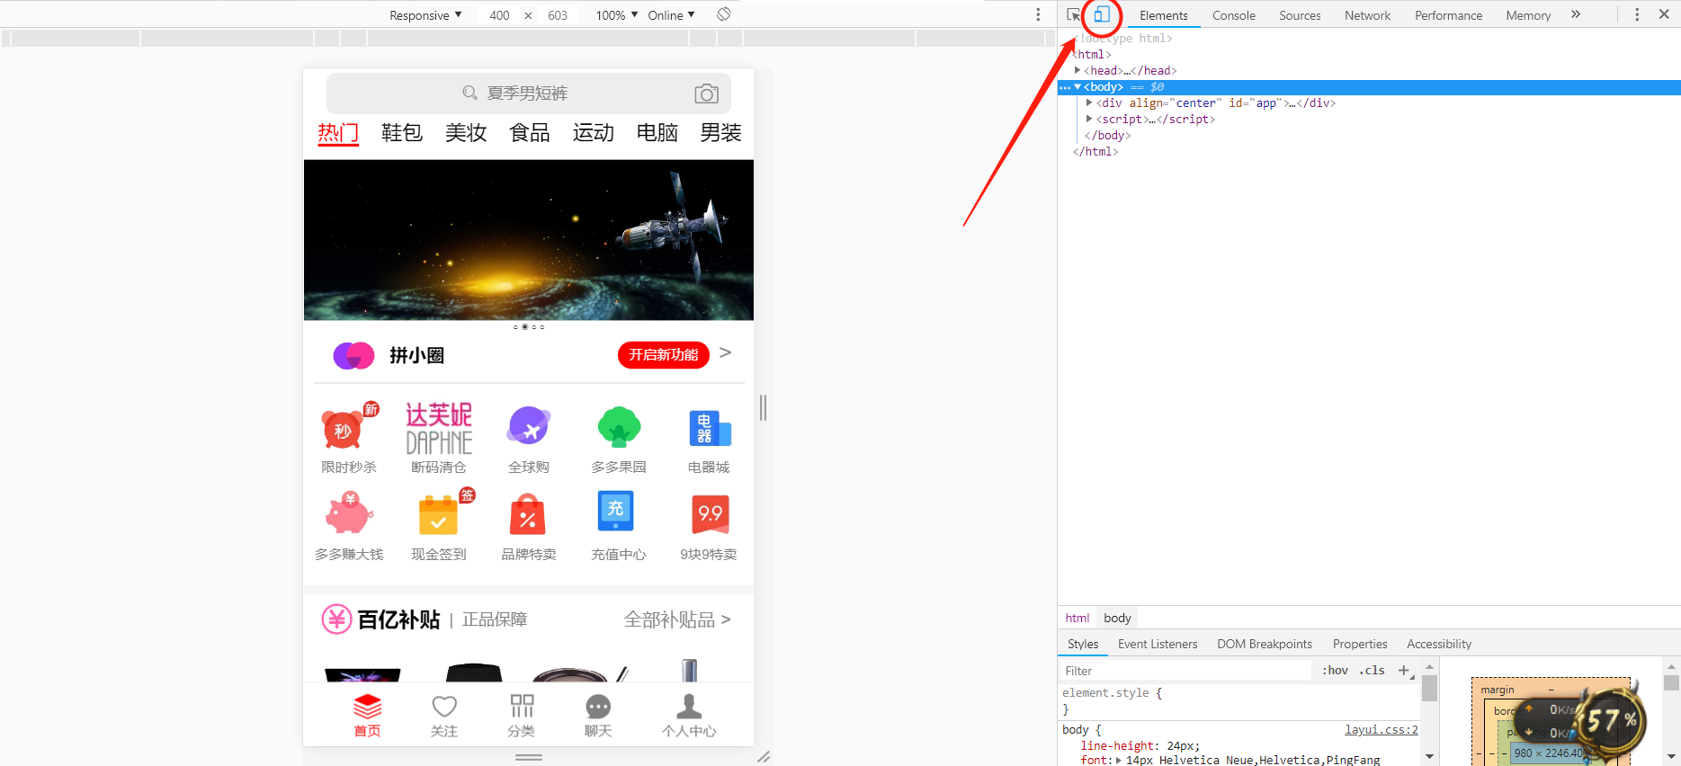Open the Event Listeners pane tab
The height and width of the screenshot is (766, 1681).
(1158, 644)
